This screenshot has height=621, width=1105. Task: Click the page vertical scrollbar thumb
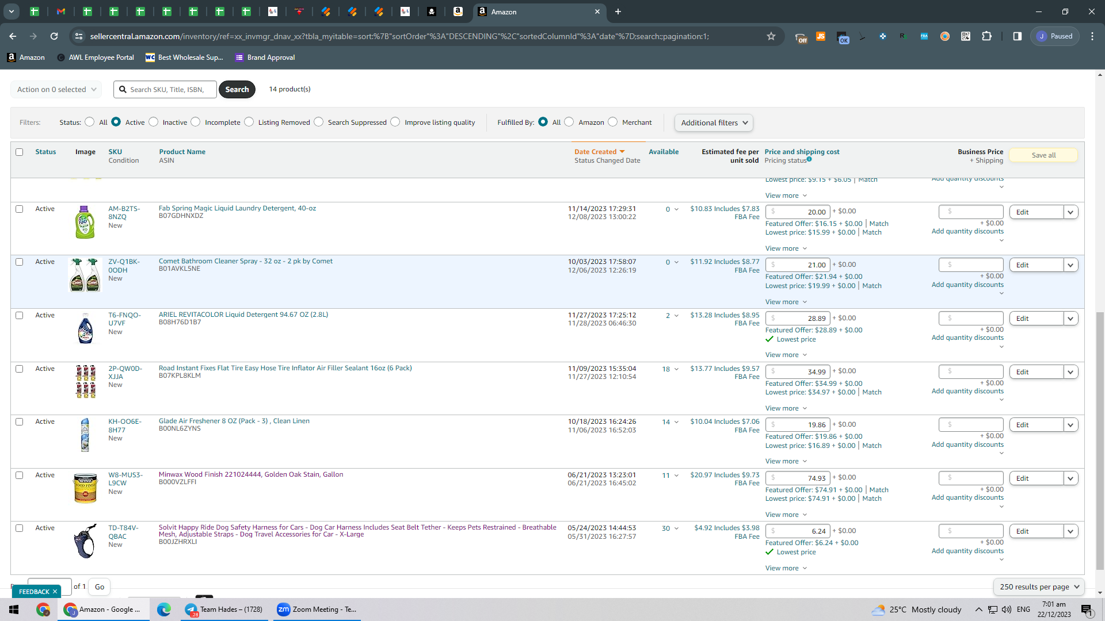[x=1100, y=441]
